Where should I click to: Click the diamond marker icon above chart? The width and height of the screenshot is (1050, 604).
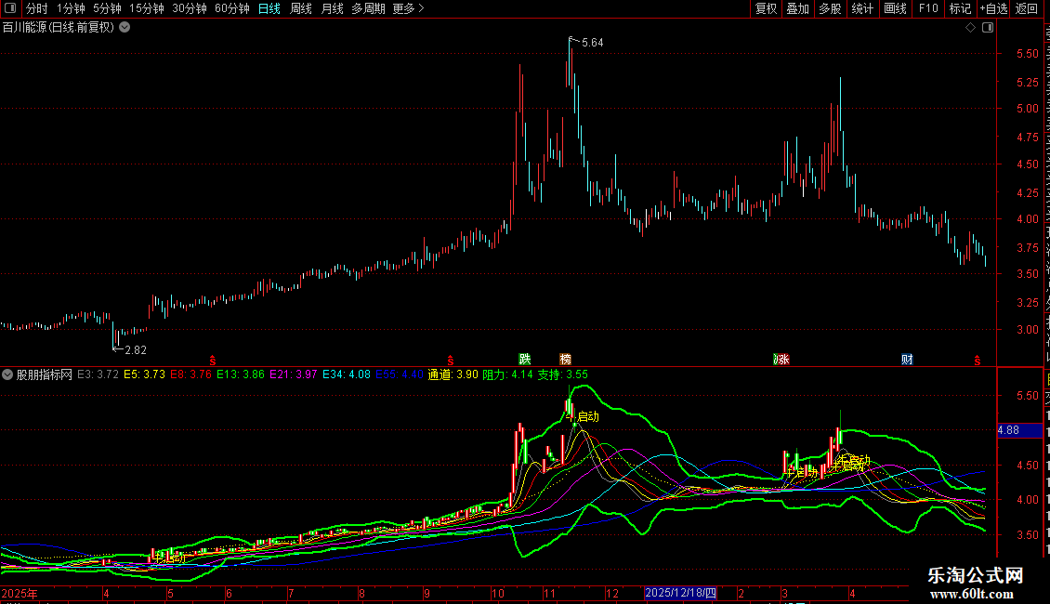pos(970,28)
